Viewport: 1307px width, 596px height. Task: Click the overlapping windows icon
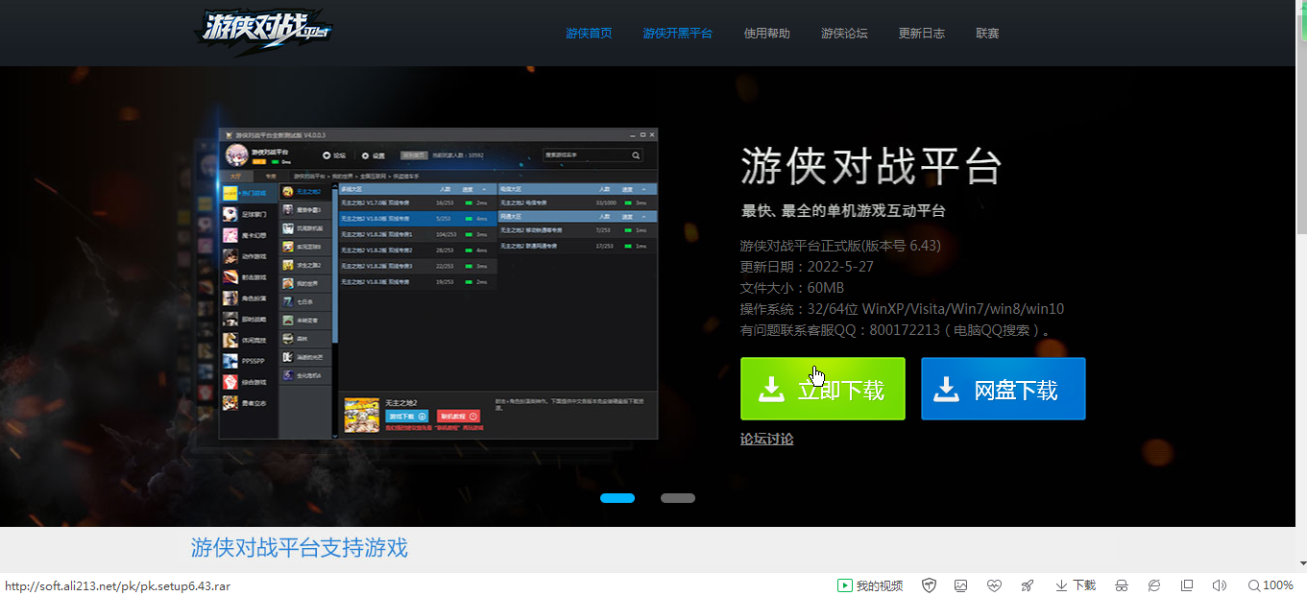[x=1187, y=585]
